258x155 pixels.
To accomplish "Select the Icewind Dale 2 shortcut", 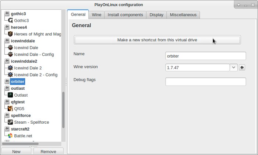I will coord(28,68).
